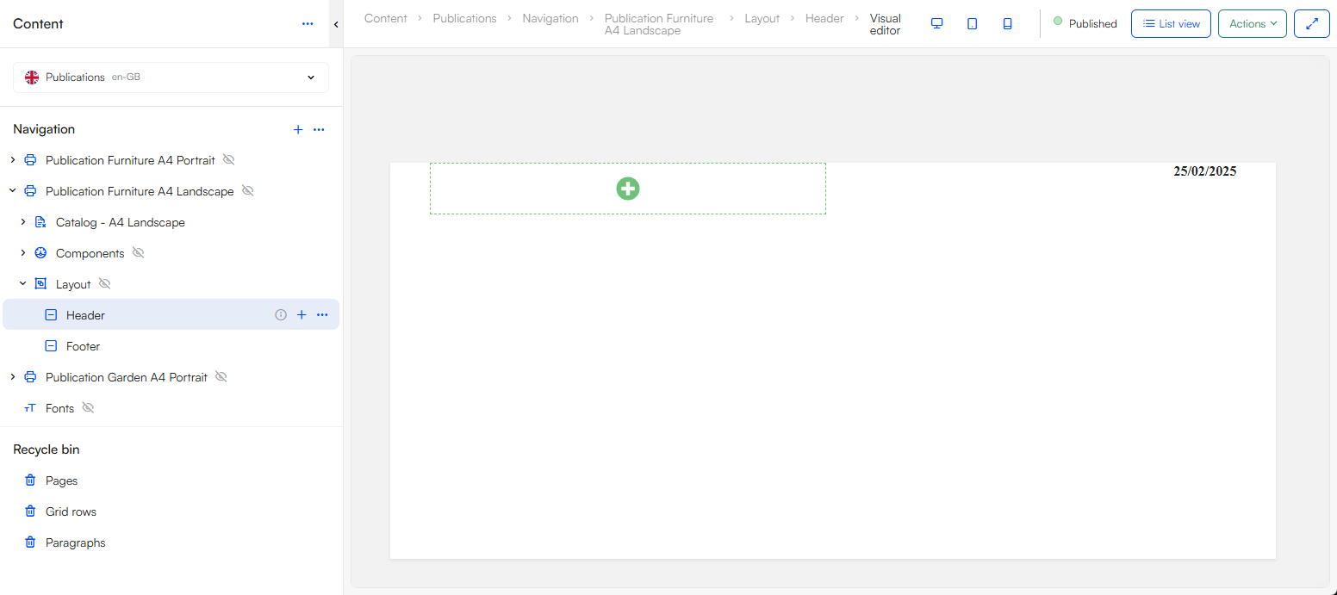
Task: Toggle visibility of Publication Furniture A4 Portrait
Action: coord(228,159)
